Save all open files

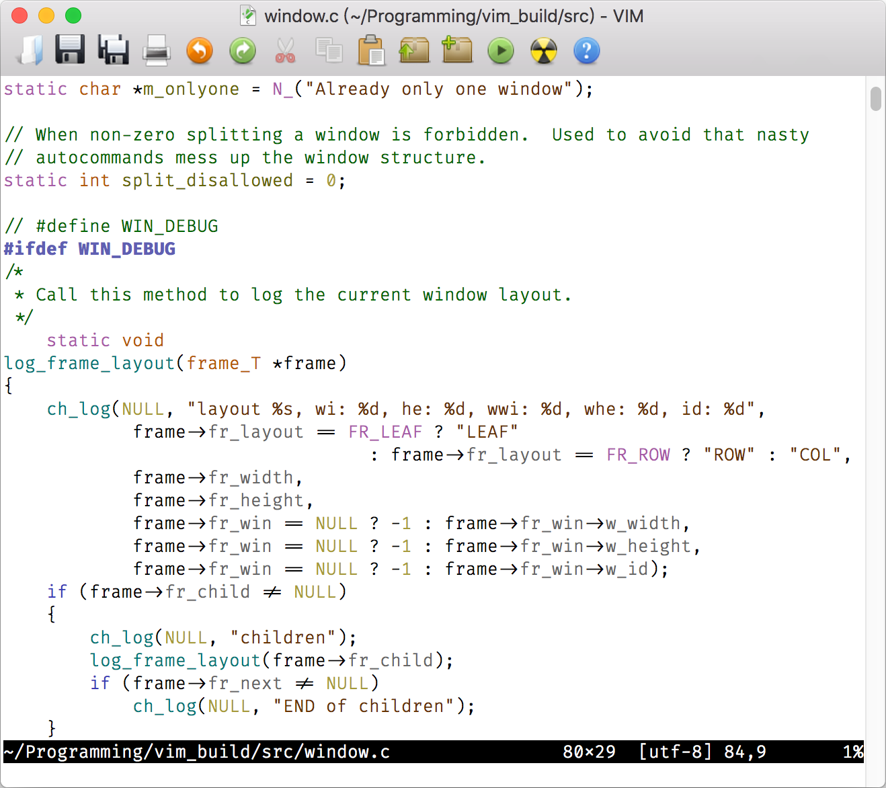click(x=113, y=50)
